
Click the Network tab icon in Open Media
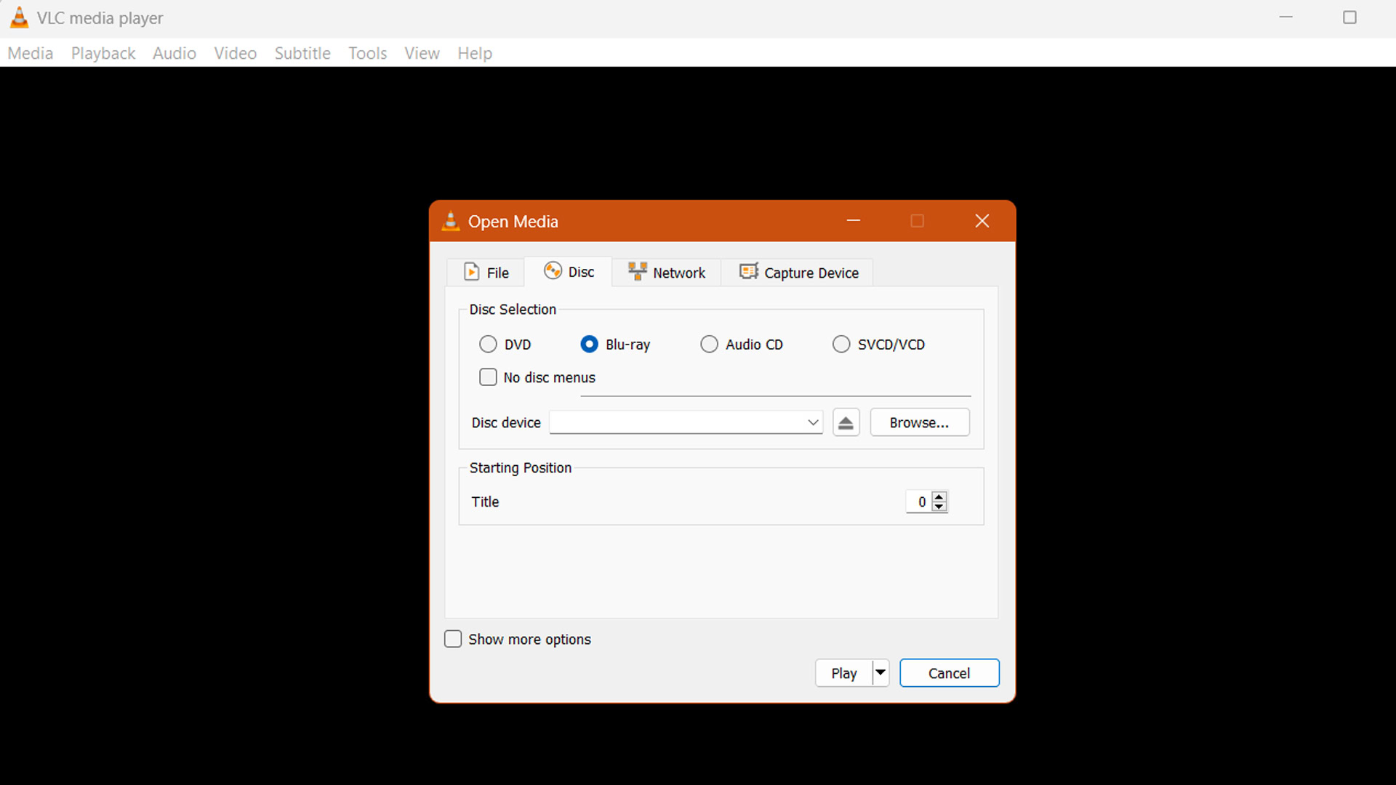635,273
